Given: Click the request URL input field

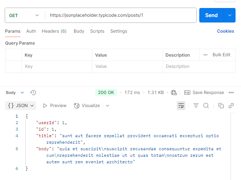Looking at the screenshot, I should (121, 15).
